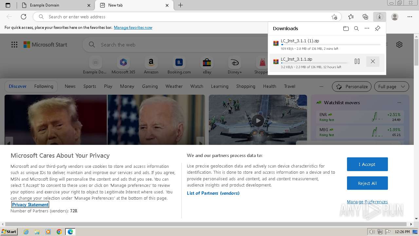419x236 pixels.
Task: Open the Privacy Statement link
Action: (x=30, y=205)
